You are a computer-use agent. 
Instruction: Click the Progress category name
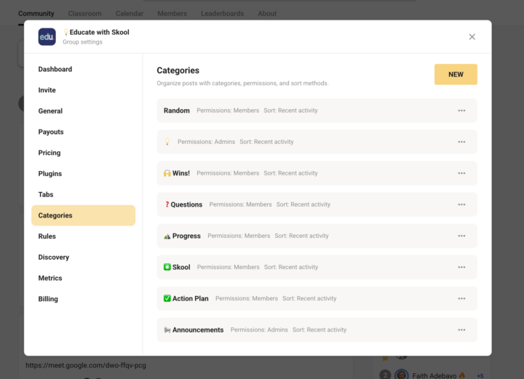click(x=186, y=236)
